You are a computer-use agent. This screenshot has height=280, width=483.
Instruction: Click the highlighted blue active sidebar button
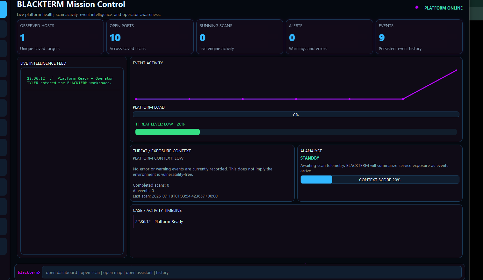coord(3,9)
